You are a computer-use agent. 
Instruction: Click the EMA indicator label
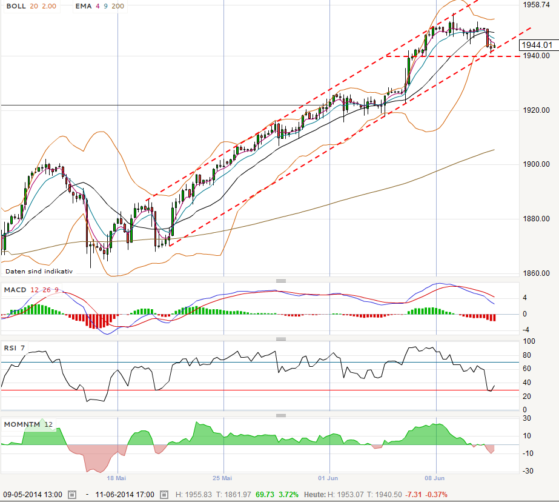[x=84, y=6]
